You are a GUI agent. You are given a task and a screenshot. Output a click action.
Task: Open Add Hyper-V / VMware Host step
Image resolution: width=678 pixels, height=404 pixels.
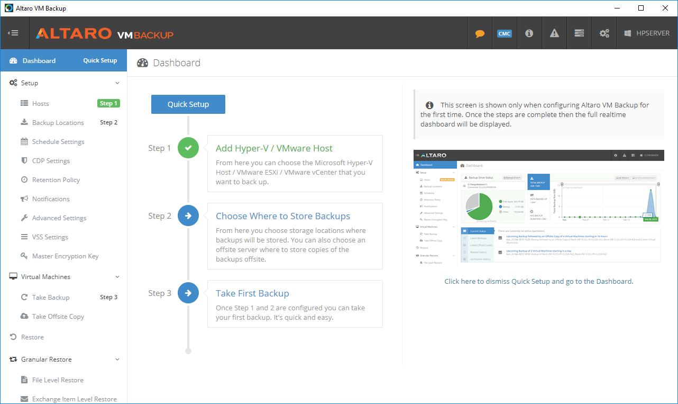274,148
